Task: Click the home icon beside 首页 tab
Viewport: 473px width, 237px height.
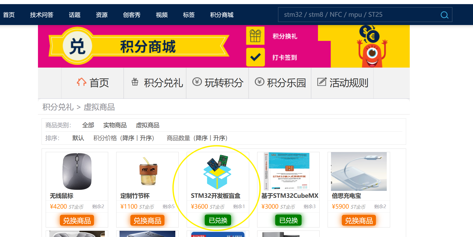Action: pos(81,82)
